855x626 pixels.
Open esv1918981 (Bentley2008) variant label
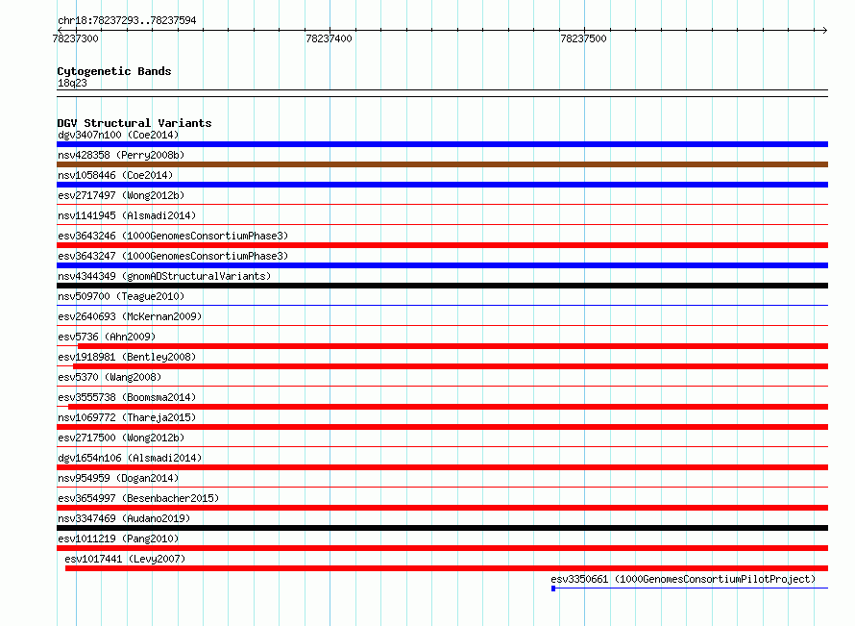click(127, 357)
